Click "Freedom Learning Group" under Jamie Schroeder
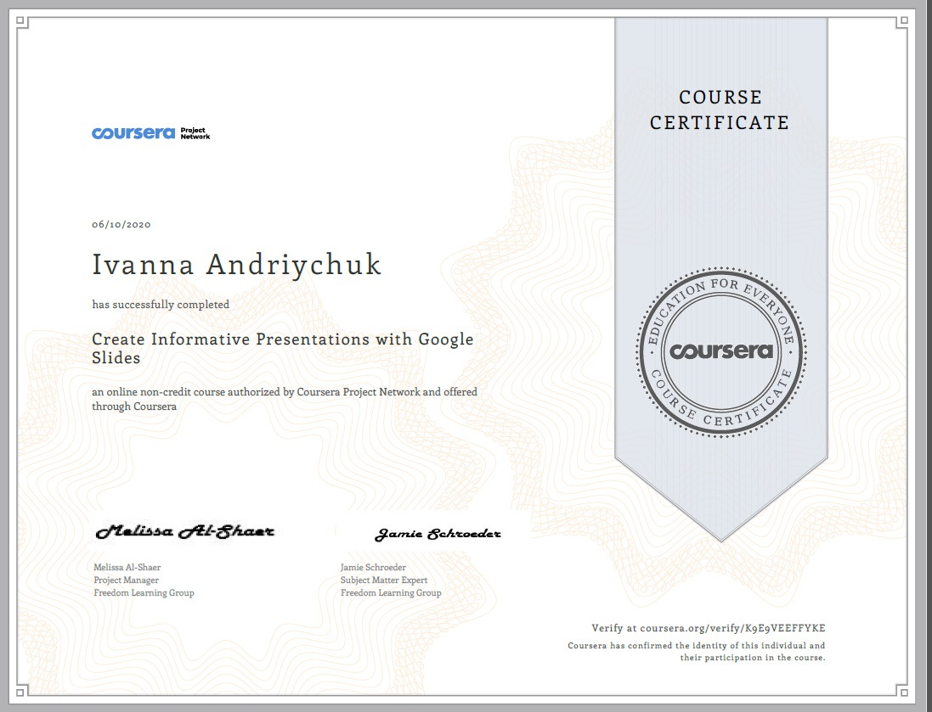Image resolution: width=932 pixels, height=712 pixels. coord(391,592)
